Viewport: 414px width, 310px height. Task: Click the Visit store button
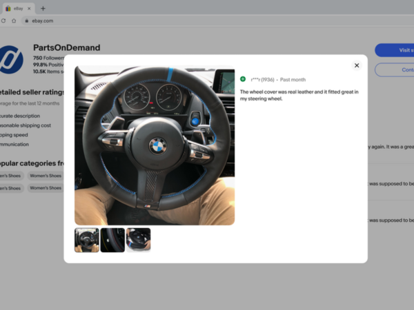coord(394,50)
